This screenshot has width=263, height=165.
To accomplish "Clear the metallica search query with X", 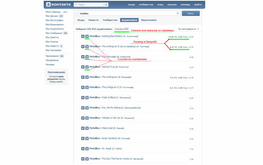I will point(178,13).
